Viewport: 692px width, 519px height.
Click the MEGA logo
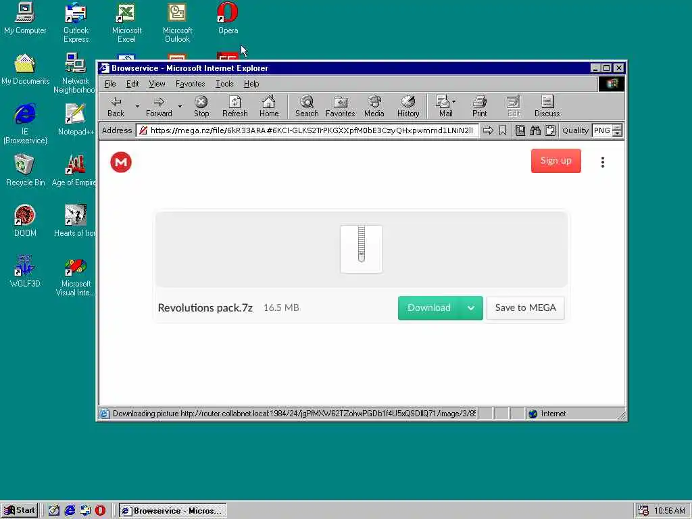tap(121, 162)
